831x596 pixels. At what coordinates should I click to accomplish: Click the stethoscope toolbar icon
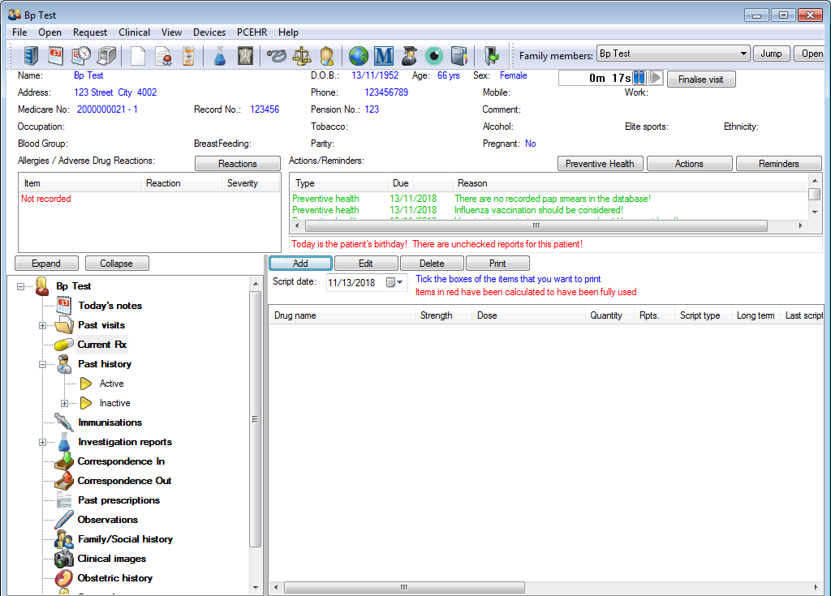276,55
